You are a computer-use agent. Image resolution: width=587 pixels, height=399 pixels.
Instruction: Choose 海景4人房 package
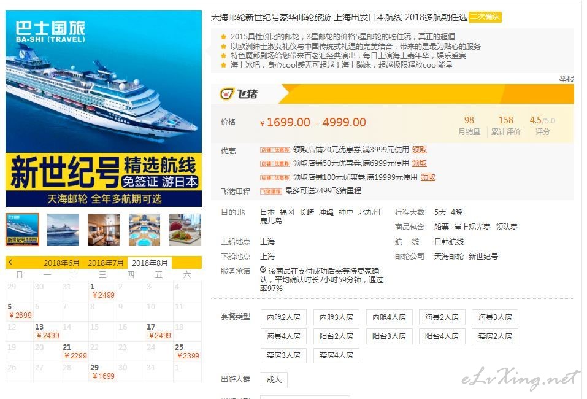pos(283,336)
